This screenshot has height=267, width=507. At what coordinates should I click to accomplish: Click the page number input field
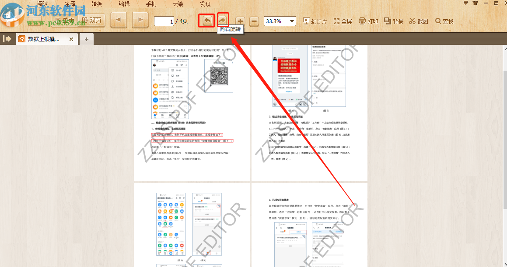tap(164, 21)
